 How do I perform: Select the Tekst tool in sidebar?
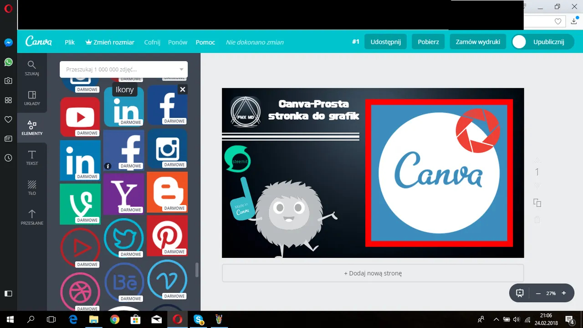click(32, 158)
